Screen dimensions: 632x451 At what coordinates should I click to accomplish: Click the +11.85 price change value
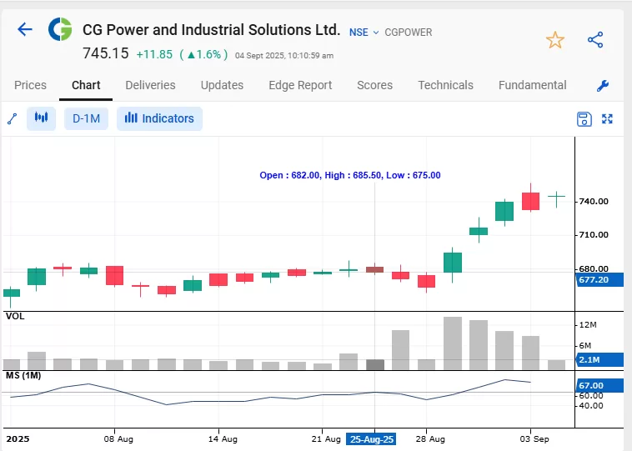pyautogui.click(x=154, y=54)
